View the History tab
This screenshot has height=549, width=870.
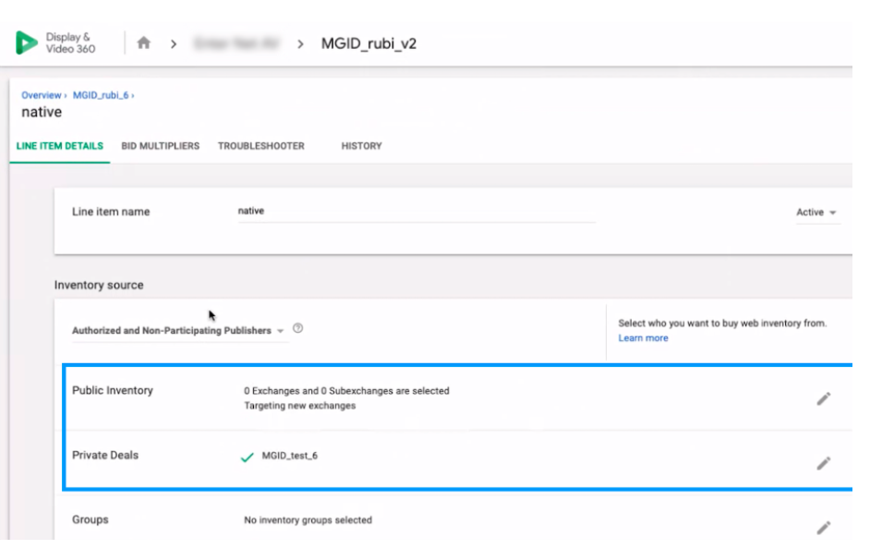click(x=361, y=146)
